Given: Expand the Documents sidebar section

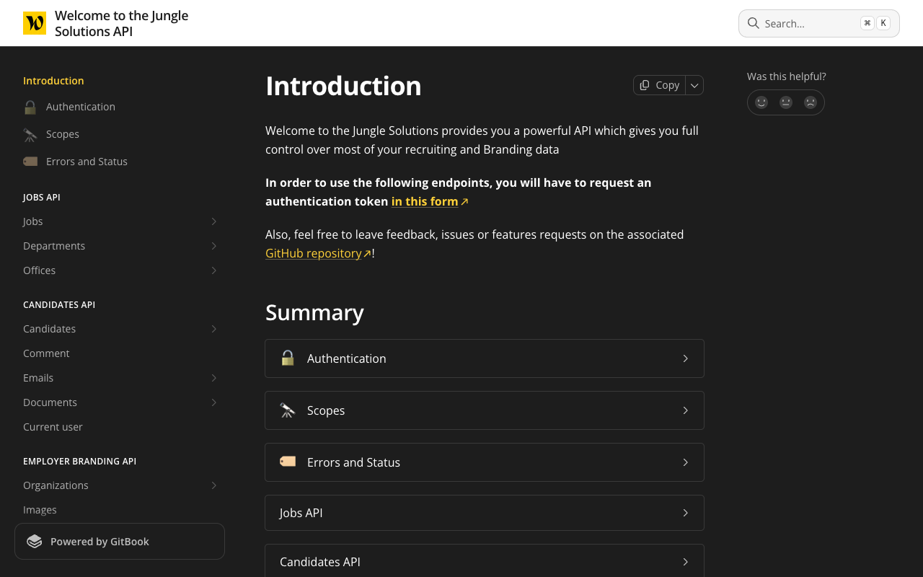Looking at the screenshot, I should tap(214, 402).
